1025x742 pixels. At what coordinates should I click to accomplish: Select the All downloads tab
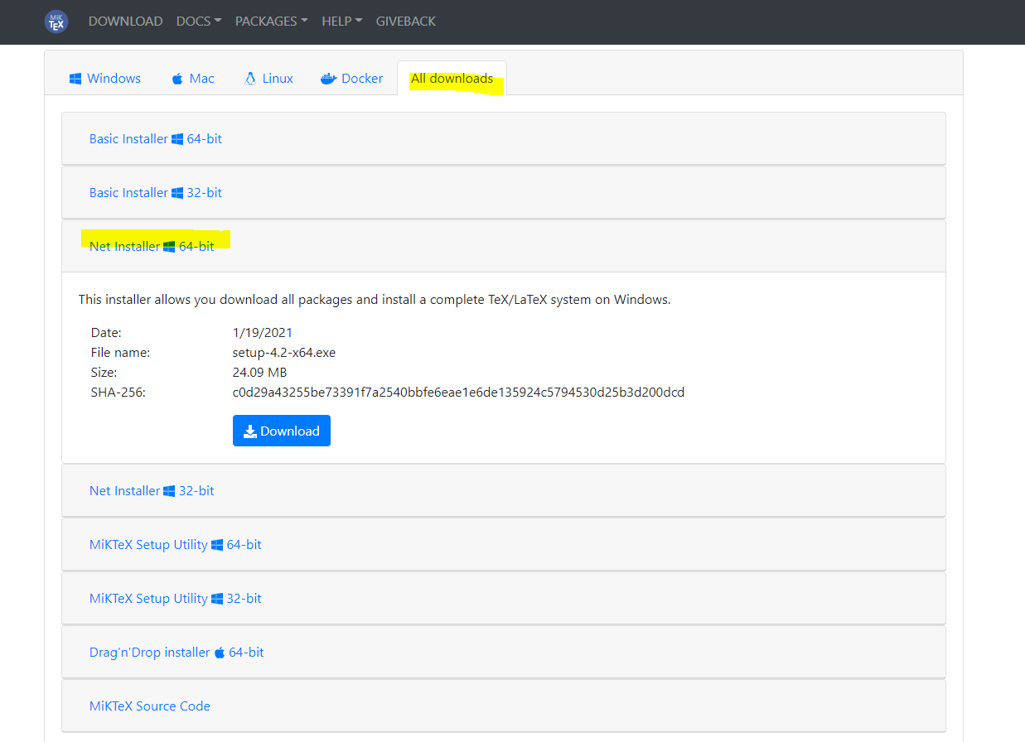[452, 79]
